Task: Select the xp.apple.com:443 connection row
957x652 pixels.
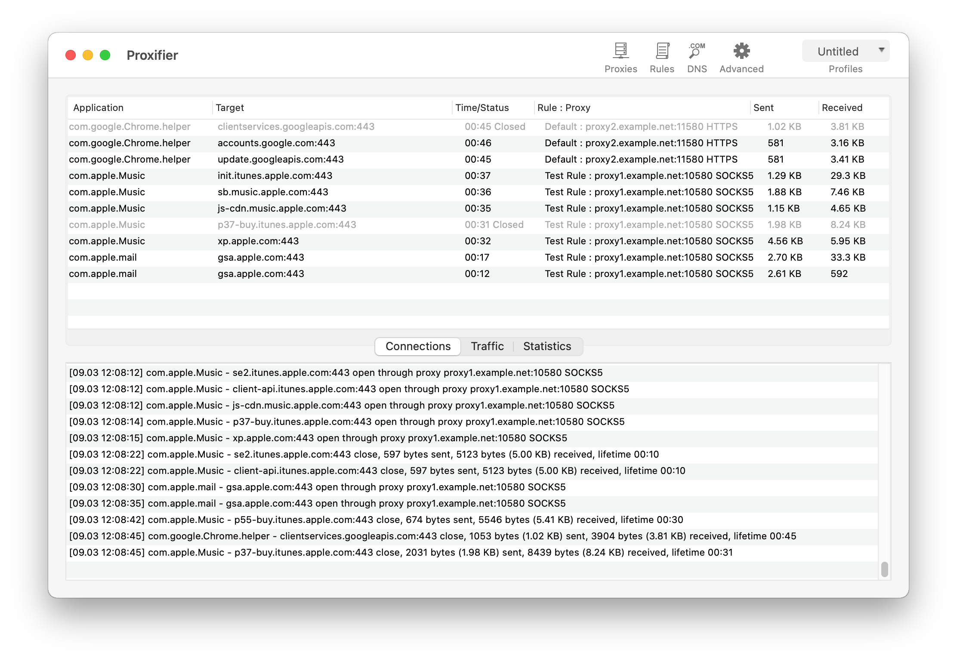Action: coord(258,241)
